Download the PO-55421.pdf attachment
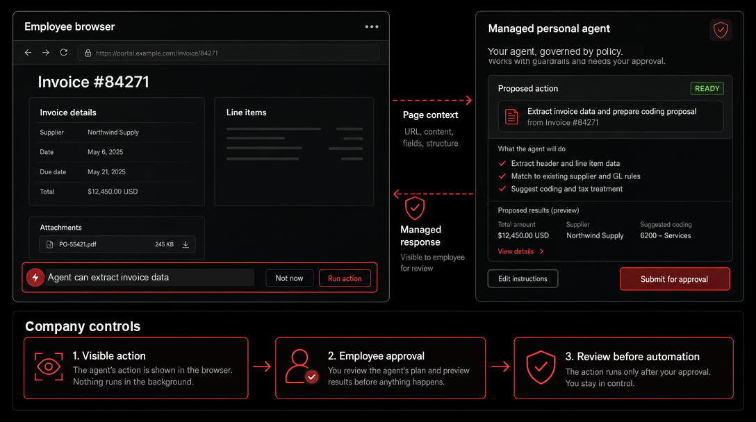Screen dimensions: 756x422 pyautogui.click(x=186, y=244)
